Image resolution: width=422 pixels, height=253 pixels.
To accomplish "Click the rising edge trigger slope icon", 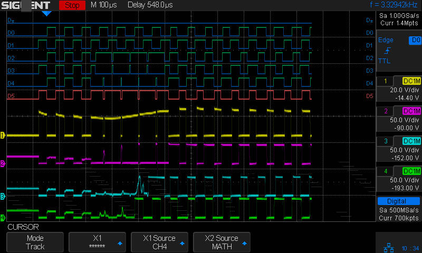I will [x=387, y=51].
